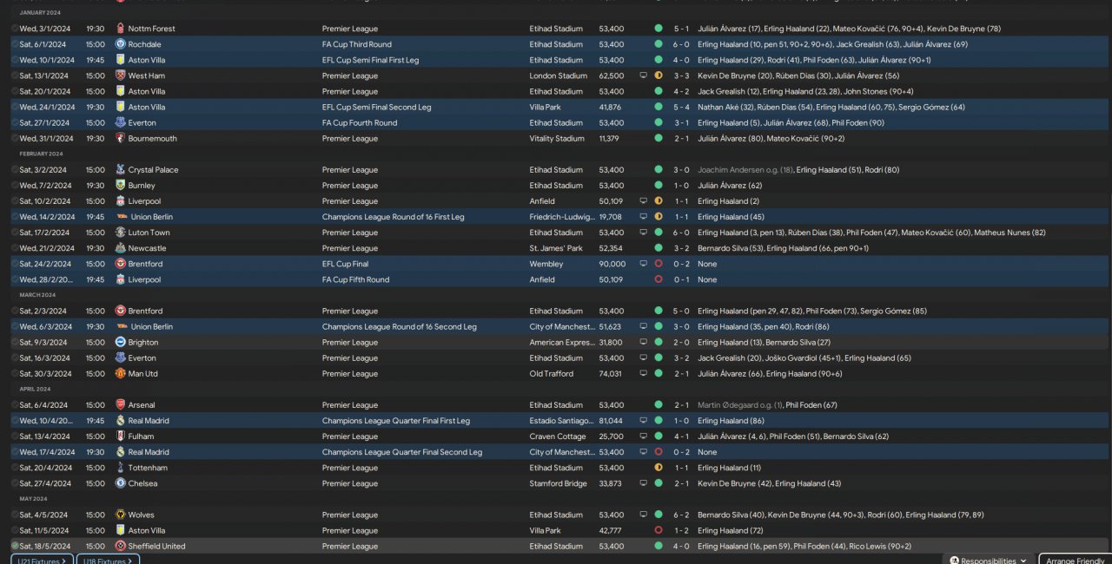Click the Man Utd club crest
This screenshot has height=564, width=1112.
(121, 374)
